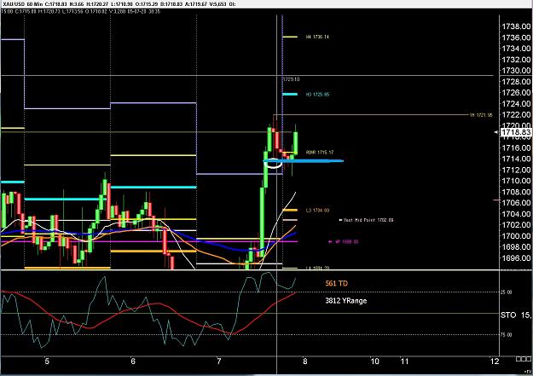Image resolution: width=533 pixels, height=376 pixels.
Task: Click the 3812 YRange text label
Action: click(346, 300)
